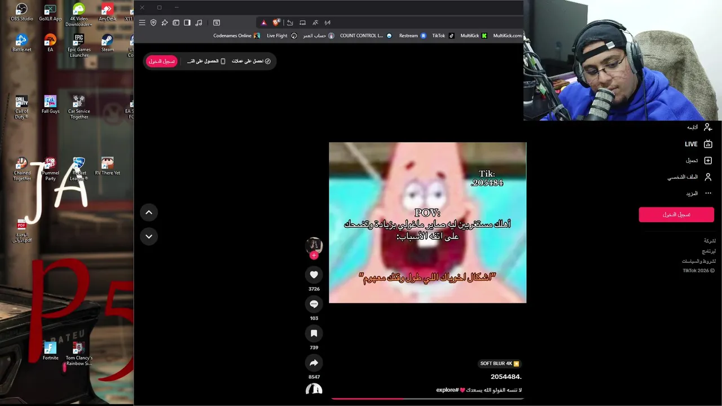Open Call of Duty desktop shortcut
The image size is (722, 406).
click(21, 107)
